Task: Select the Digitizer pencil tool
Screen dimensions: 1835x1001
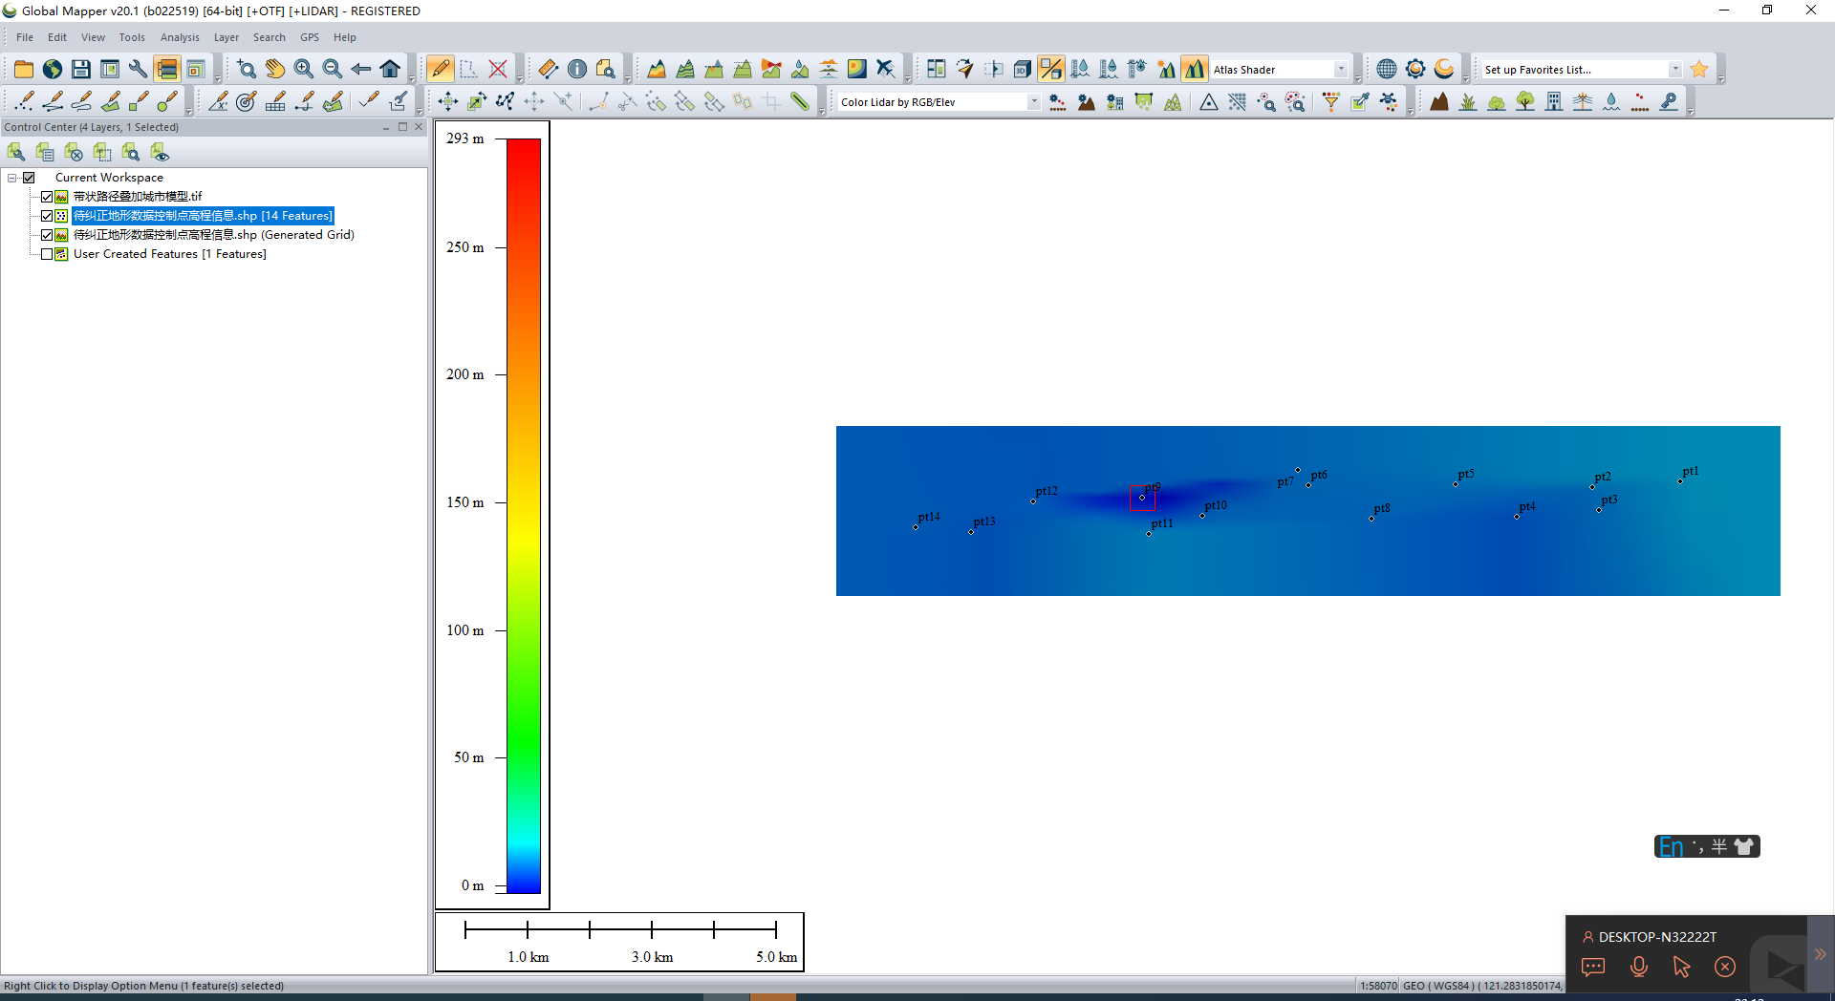Action: 441,69
